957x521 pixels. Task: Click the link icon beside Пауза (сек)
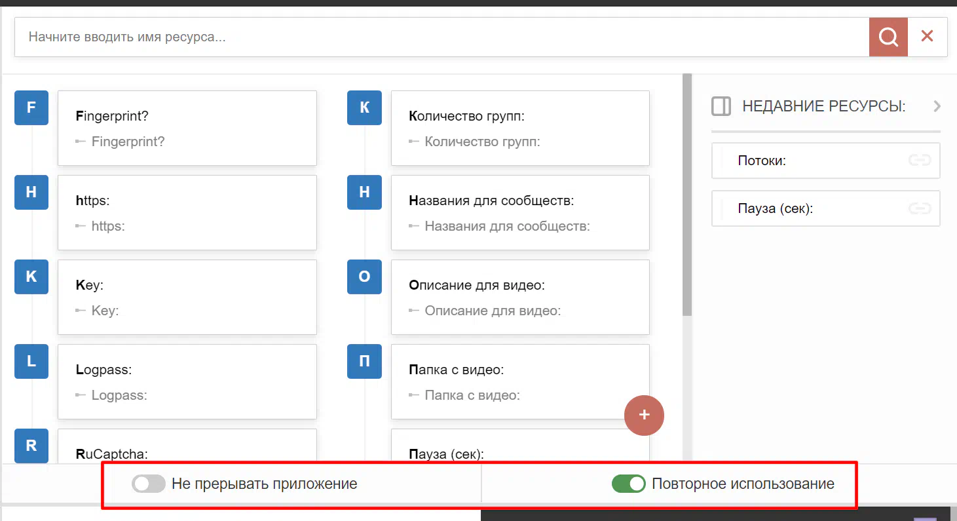click(x=919, y=208)
